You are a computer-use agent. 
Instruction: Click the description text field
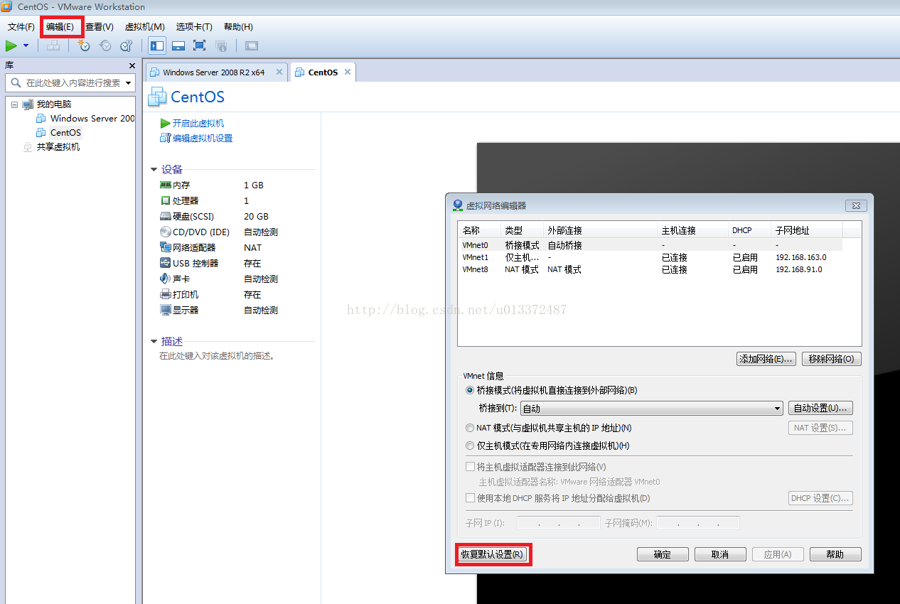point(217,356)
